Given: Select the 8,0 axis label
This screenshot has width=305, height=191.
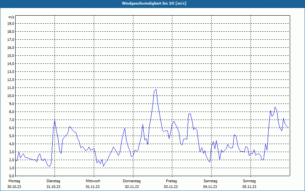Looking at the screenshot, I should (11, 112).
